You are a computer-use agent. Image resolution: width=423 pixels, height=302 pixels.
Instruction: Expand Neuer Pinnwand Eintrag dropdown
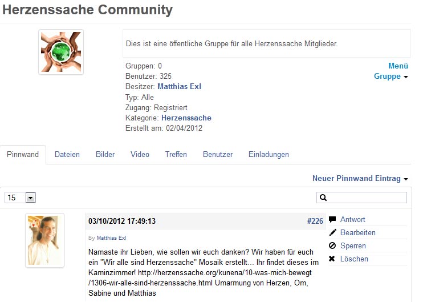[x=360, y=179]
